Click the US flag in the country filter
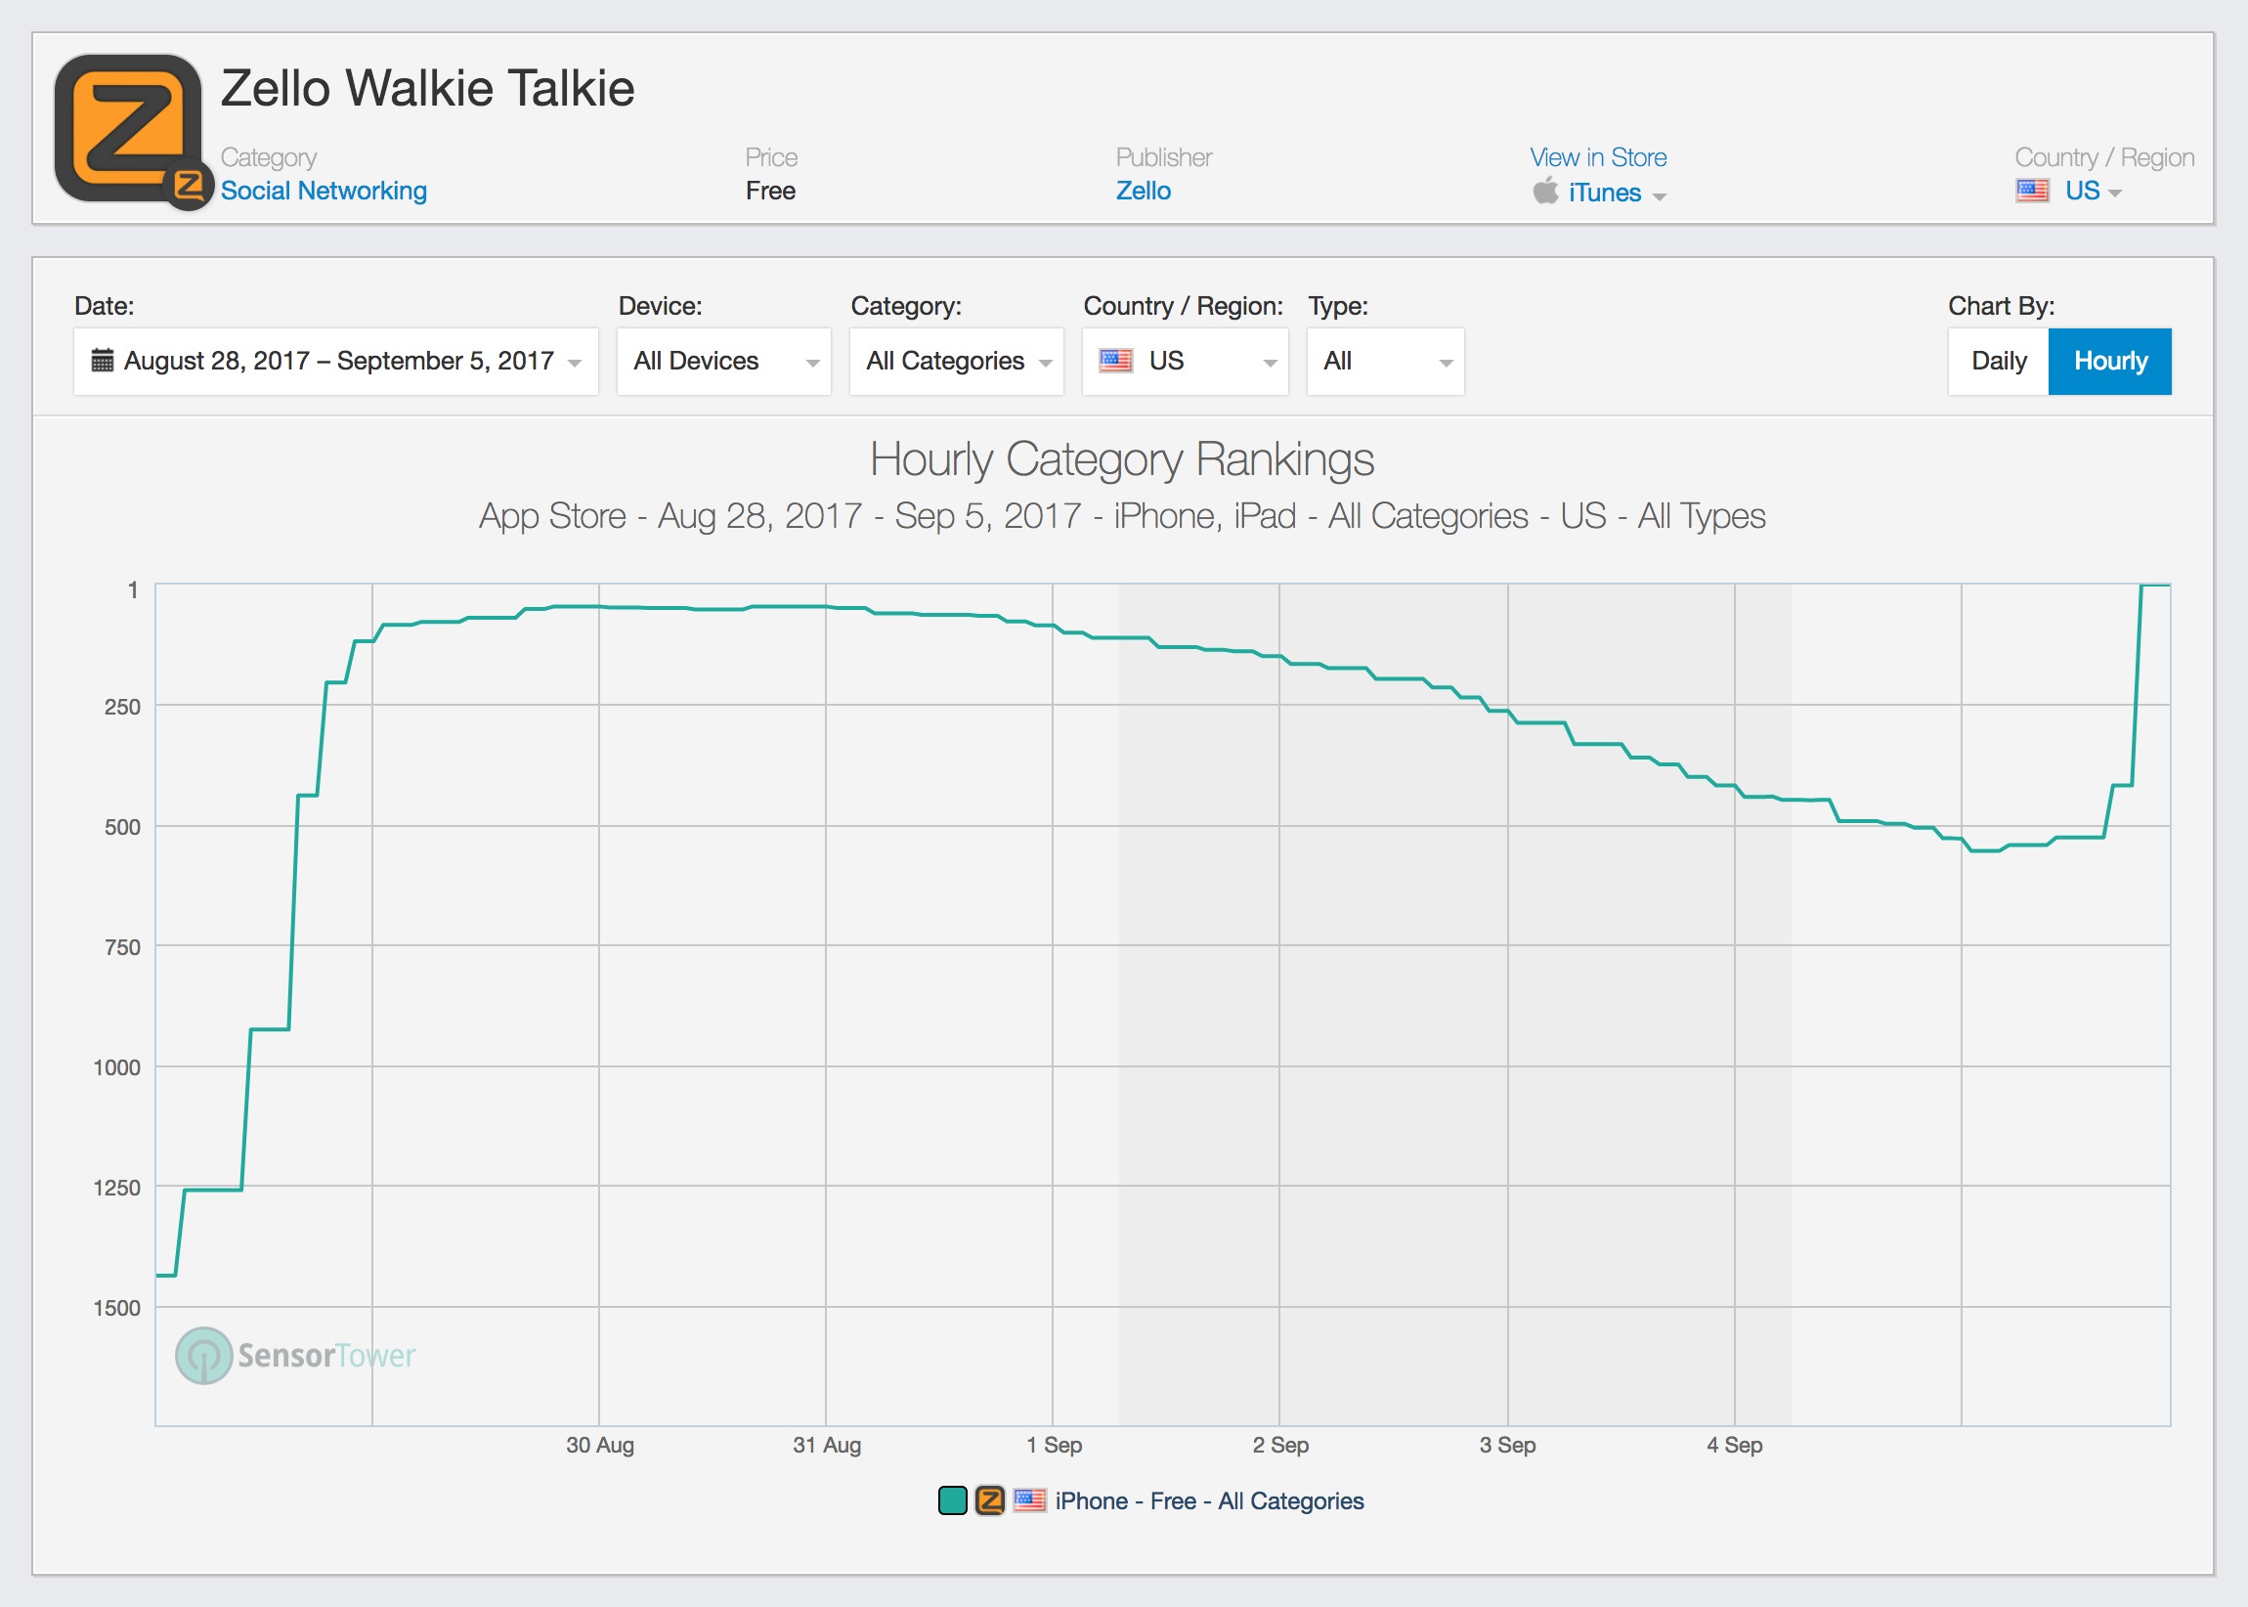Image resolution: width=2248 pixels, height=1607 pixels. [x=1115, y=360]
